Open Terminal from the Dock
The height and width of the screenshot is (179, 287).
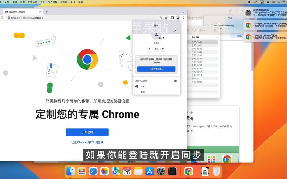[x=172, y=171]
